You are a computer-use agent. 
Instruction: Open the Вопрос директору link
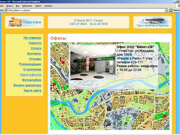(x=28, y=85)
